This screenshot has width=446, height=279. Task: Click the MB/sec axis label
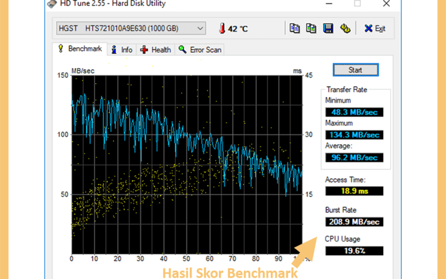click(83, 71)
